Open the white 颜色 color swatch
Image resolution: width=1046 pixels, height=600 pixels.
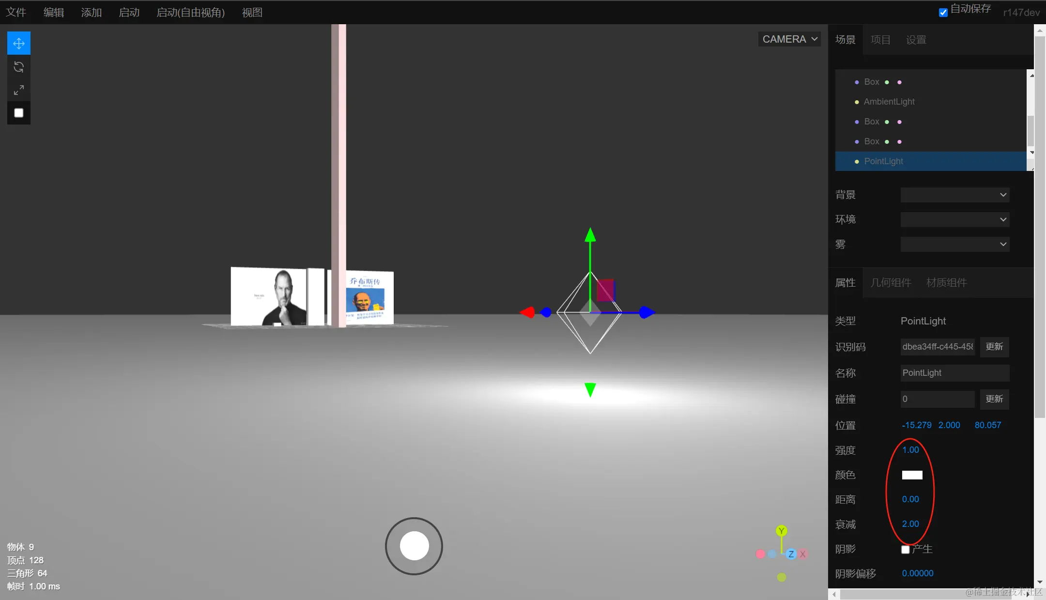click(x=912, y=475)
